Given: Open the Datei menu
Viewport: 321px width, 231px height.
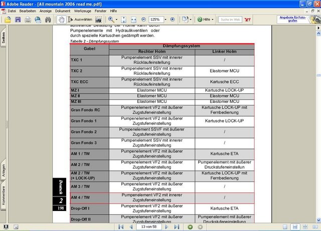Looking at the screenshot, I should (12, 11).
